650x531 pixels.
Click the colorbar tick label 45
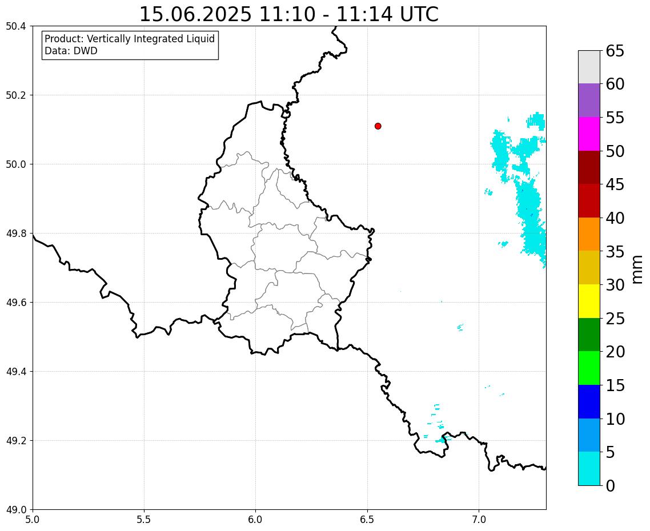click(x=615, y=184)
